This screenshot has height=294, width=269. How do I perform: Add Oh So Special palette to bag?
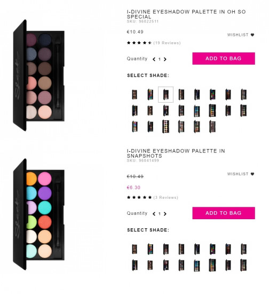[x=224, y=58]
